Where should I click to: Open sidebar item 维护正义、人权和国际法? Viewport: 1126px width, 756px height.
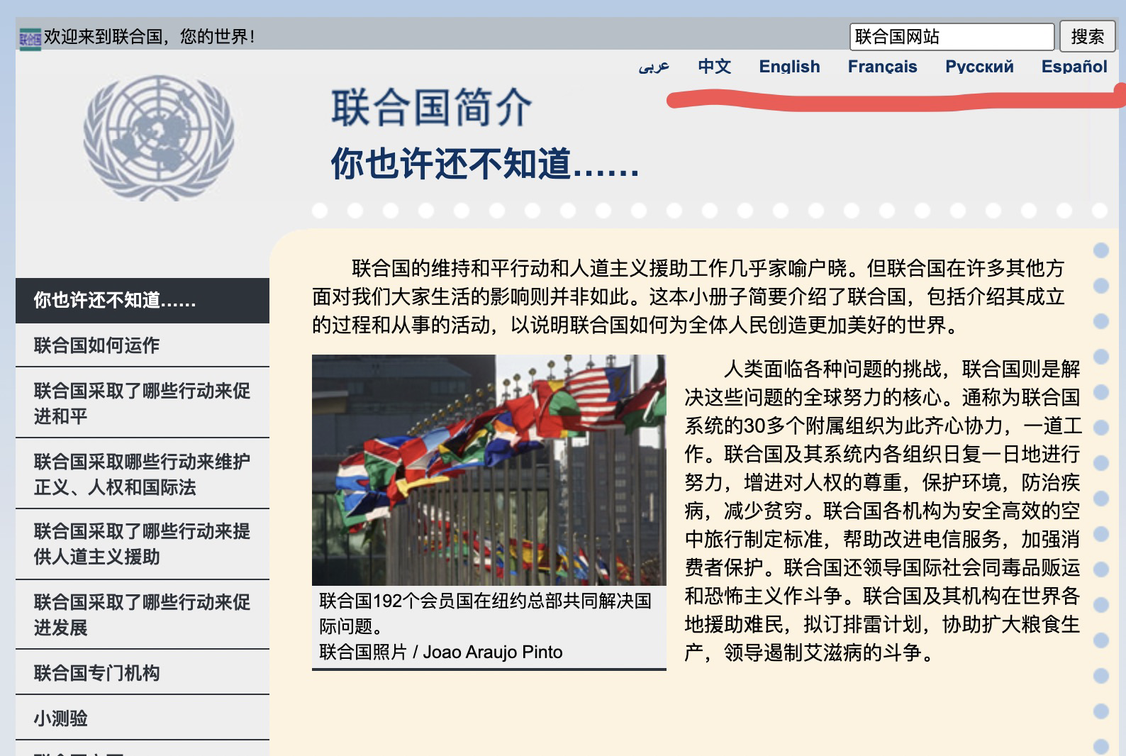coord(143,474)
